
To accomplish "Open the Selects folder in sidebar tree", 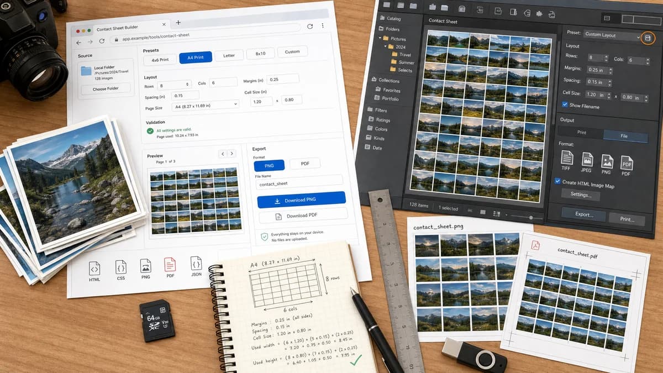I will pyautogui.click(x=400, y=70).
